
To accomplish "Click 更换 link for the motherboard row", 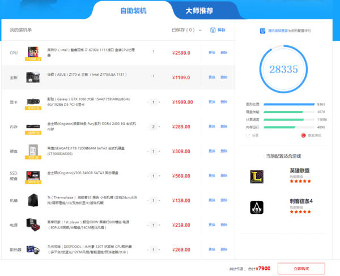I will pos(212,77).
